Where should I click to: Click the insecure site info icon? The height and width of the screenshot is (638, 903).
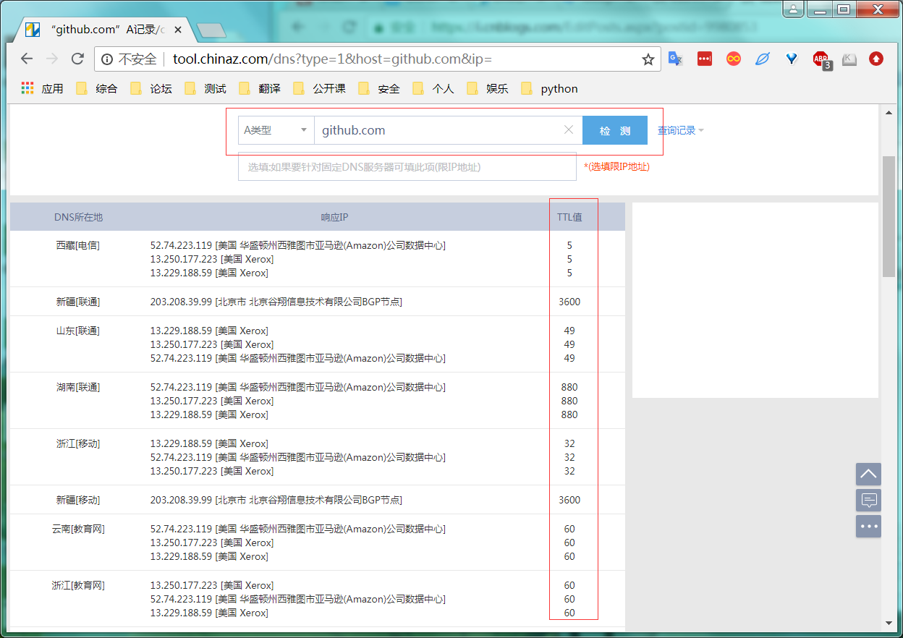pos(107,59)
